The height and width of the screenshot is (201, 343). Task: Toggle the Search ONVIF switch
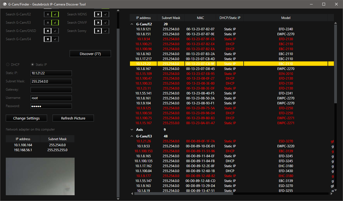tap(102, 23)
